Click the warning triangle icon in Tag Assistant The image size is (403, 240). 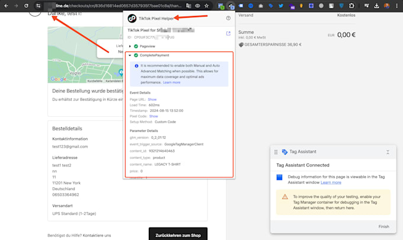pos(285,197)
